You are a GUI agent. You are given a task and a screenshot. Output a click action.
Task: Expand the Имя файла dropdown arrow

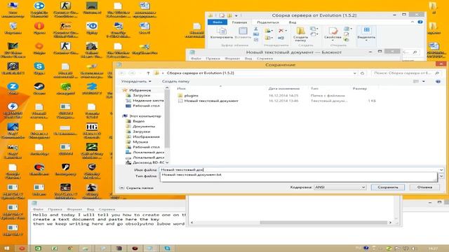coord(441,169)
